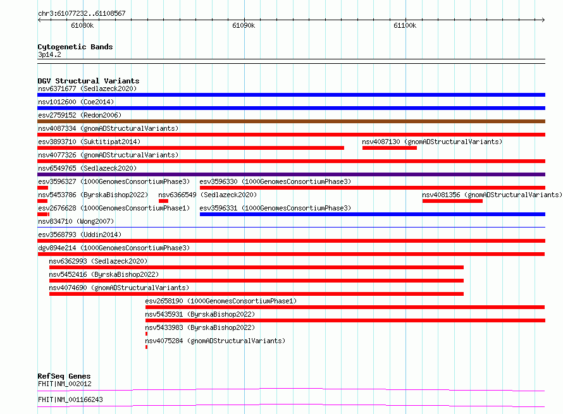Open the esv2658190 (1000GenomesConsortiumPhase1) label
This screenshot has height=414, width=563.
[x=221, y=301]
